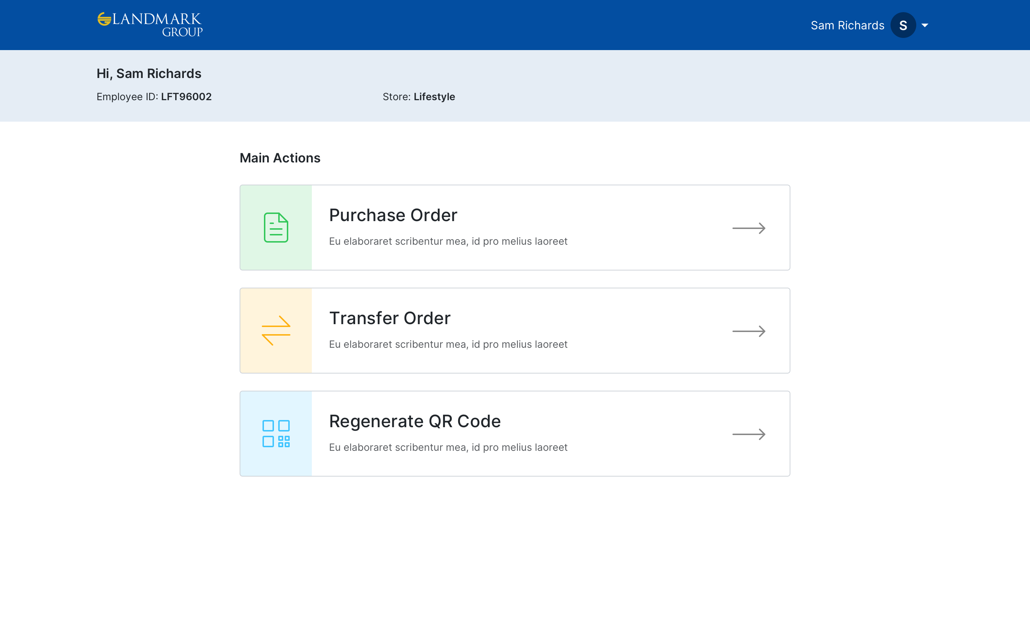Image resolution: width=1030 pixels, height=644 pixels.
Task: Click the Regenerate QR Code description text
Action: (448, 448)
